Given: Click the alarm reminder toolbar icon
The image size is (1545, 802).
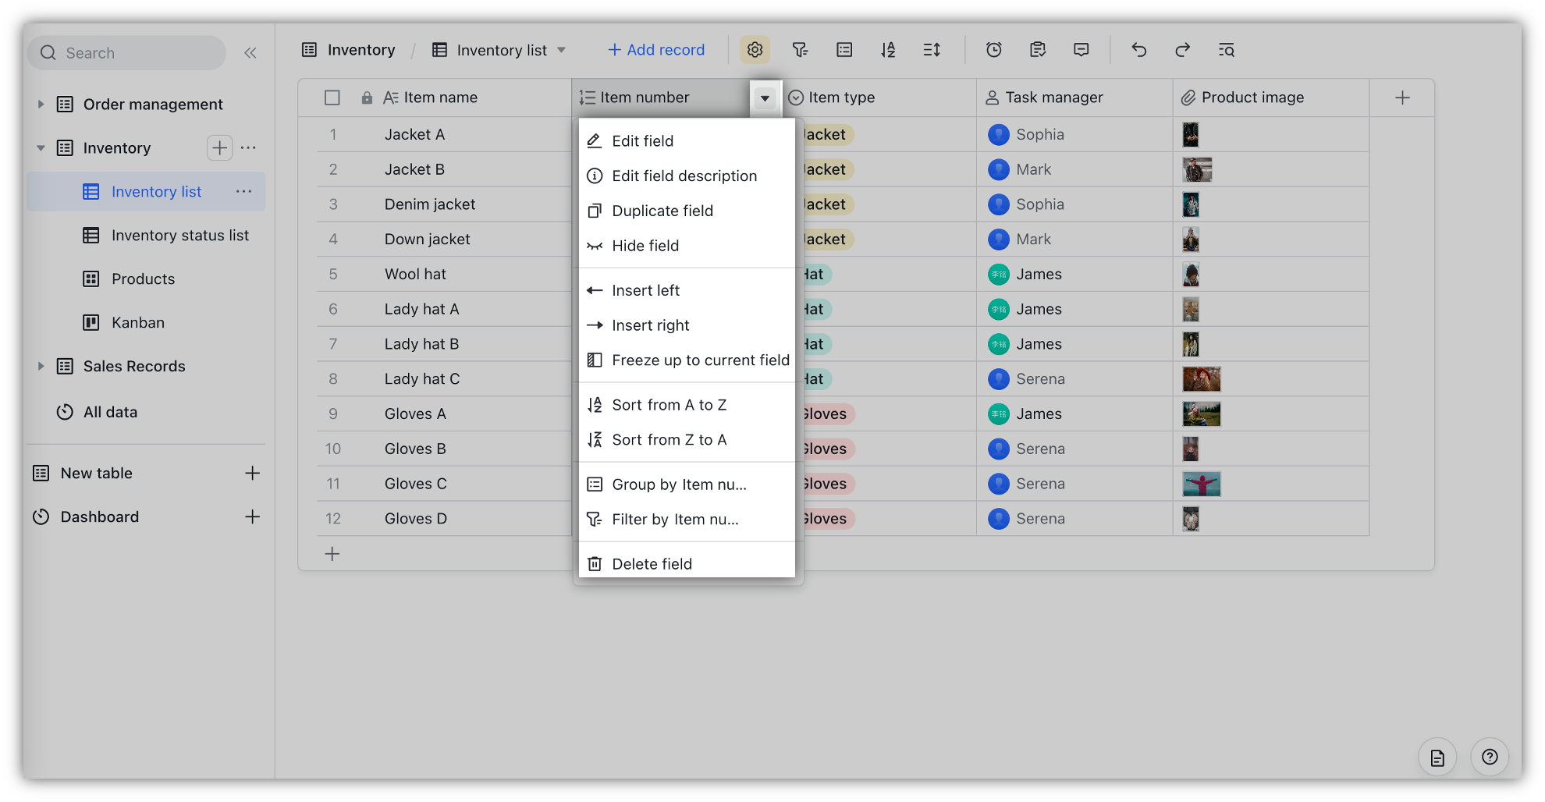Looking at the screenshot, I should [993, 49].
